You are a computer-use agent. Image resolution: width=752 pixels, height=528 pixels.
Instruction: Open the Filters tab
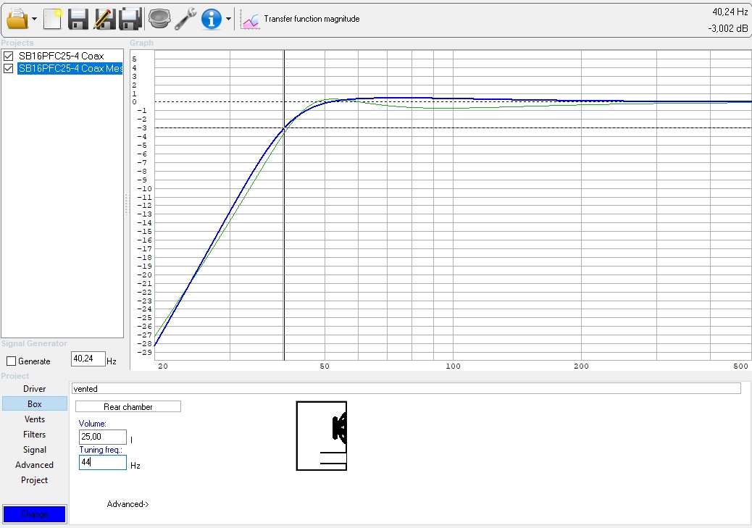[35, 435]
